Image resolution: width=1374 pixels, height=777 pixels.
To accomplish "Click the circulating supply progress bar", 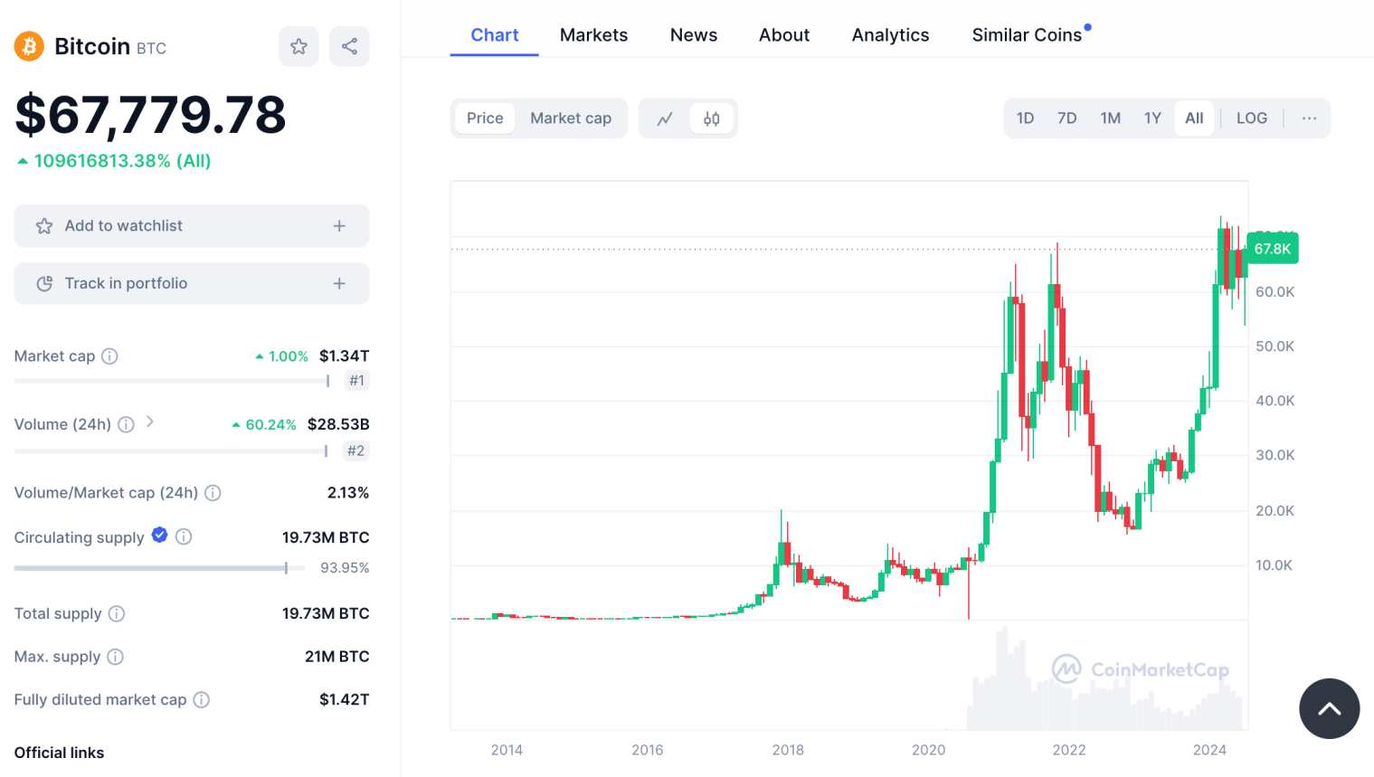I will pyautogui.click(x=159, y=568).
